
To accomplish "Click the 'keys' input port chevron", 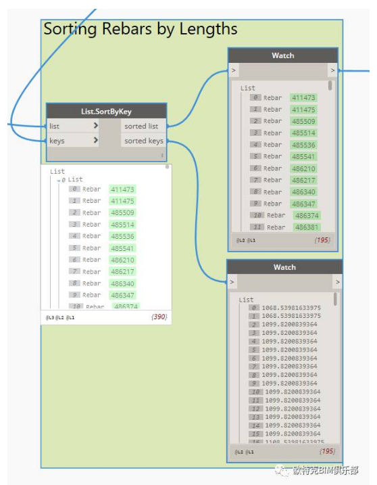I will (x=95, y=140).
